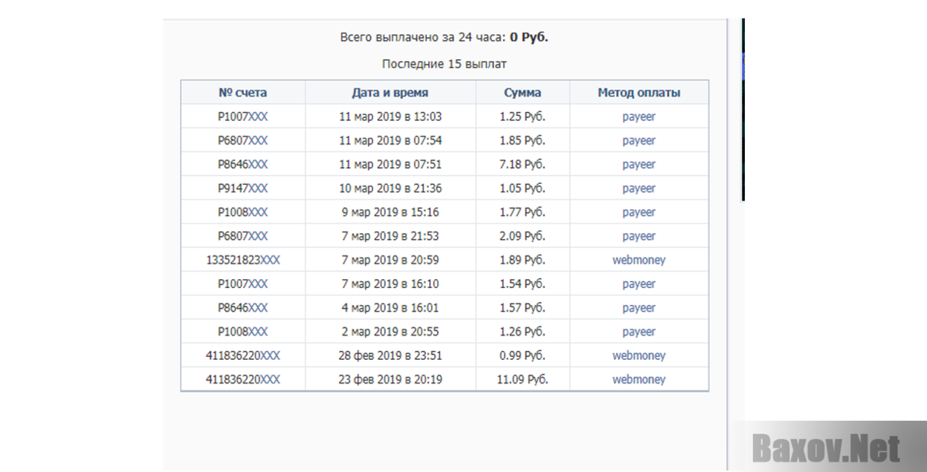
Task: Click the amount '1.05 Руб.'
Action: [x=523, y=189]
